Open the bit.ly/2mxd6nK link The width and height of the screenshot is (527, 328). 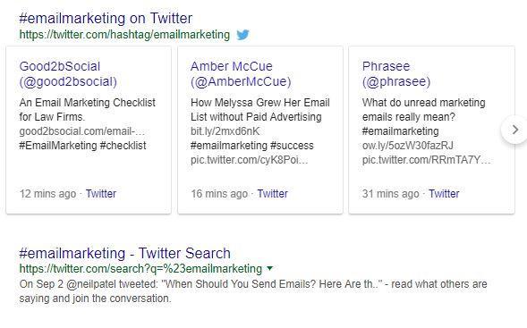pyautogui.click(x=225, y=131)
